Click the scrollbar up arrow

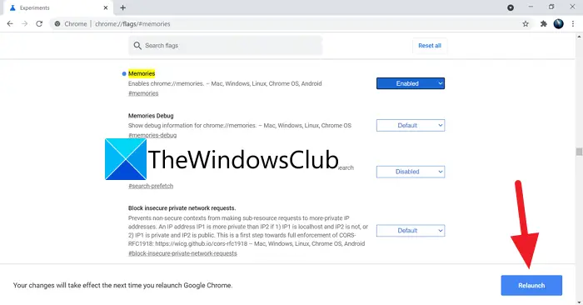pyautogui.click(x=579, y=37)
